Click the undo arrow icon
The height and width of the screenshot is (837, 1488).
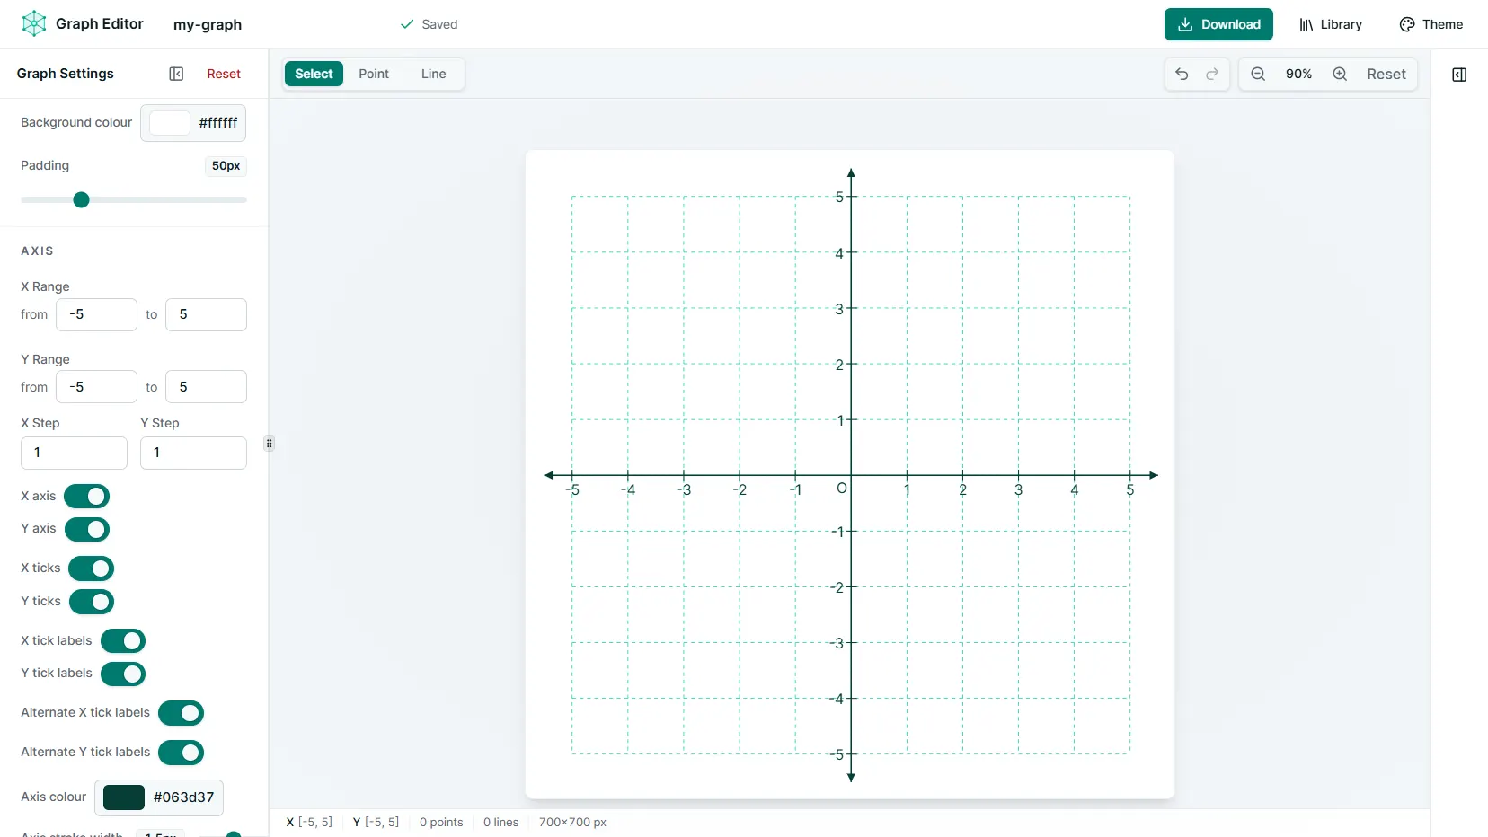(1182, 74)
